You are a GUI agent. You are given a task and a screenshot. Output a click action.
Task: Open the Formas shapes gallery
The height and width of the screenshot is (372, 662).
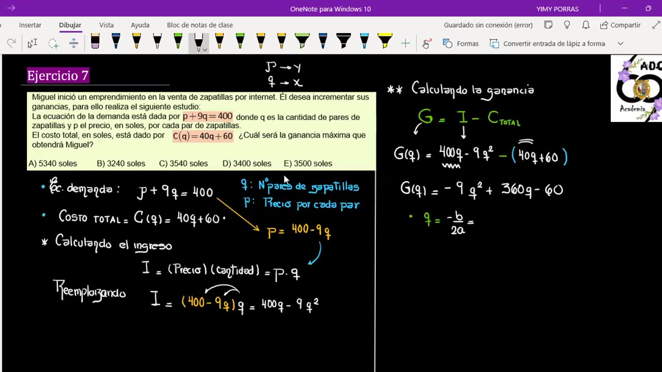[x=460, y=43]
